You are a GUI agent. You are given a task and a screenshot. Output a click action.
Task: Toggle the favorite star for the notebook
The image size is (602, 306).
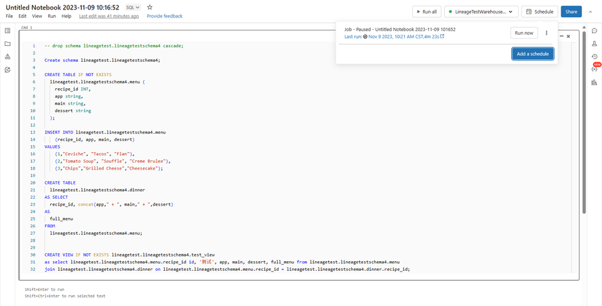click(150, 7)
